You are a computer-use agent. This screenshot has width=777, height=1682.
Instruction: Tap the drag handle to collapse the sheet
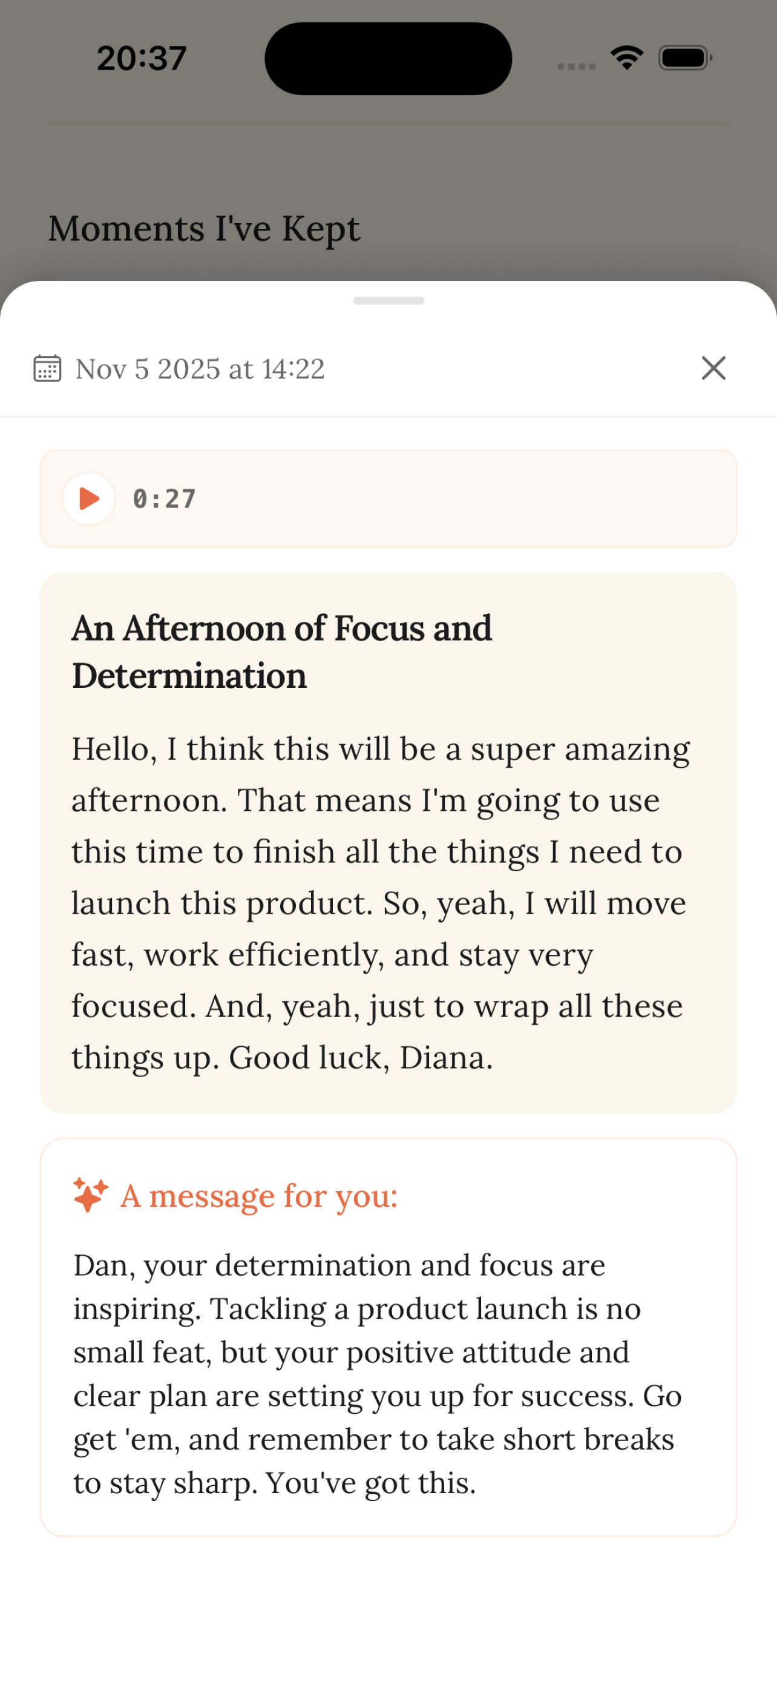pyautogui.click(x=388, y=301)
